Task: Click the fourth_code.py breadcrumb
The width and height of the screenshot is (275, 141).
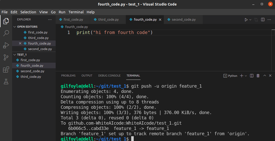Action: coord(74,27)
